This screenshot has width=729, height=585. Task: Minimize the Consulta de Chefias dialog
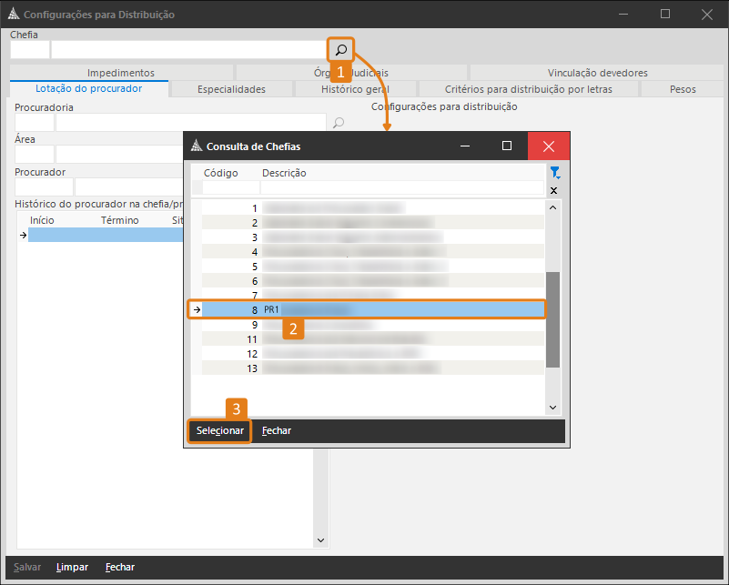click(465, 146)
